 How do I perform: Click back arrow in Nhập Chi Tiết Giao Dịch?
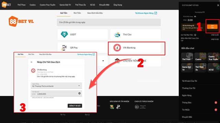[x=32, y=62]
